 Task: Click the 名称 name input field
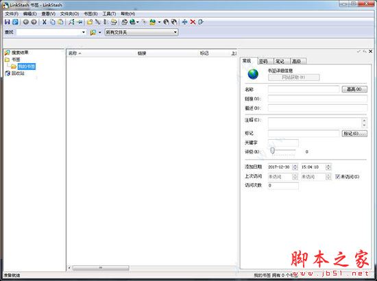click(304, 89)
